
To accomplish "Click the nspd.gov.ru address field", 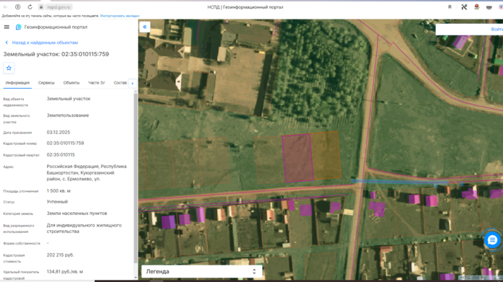I will click(59, 7).
